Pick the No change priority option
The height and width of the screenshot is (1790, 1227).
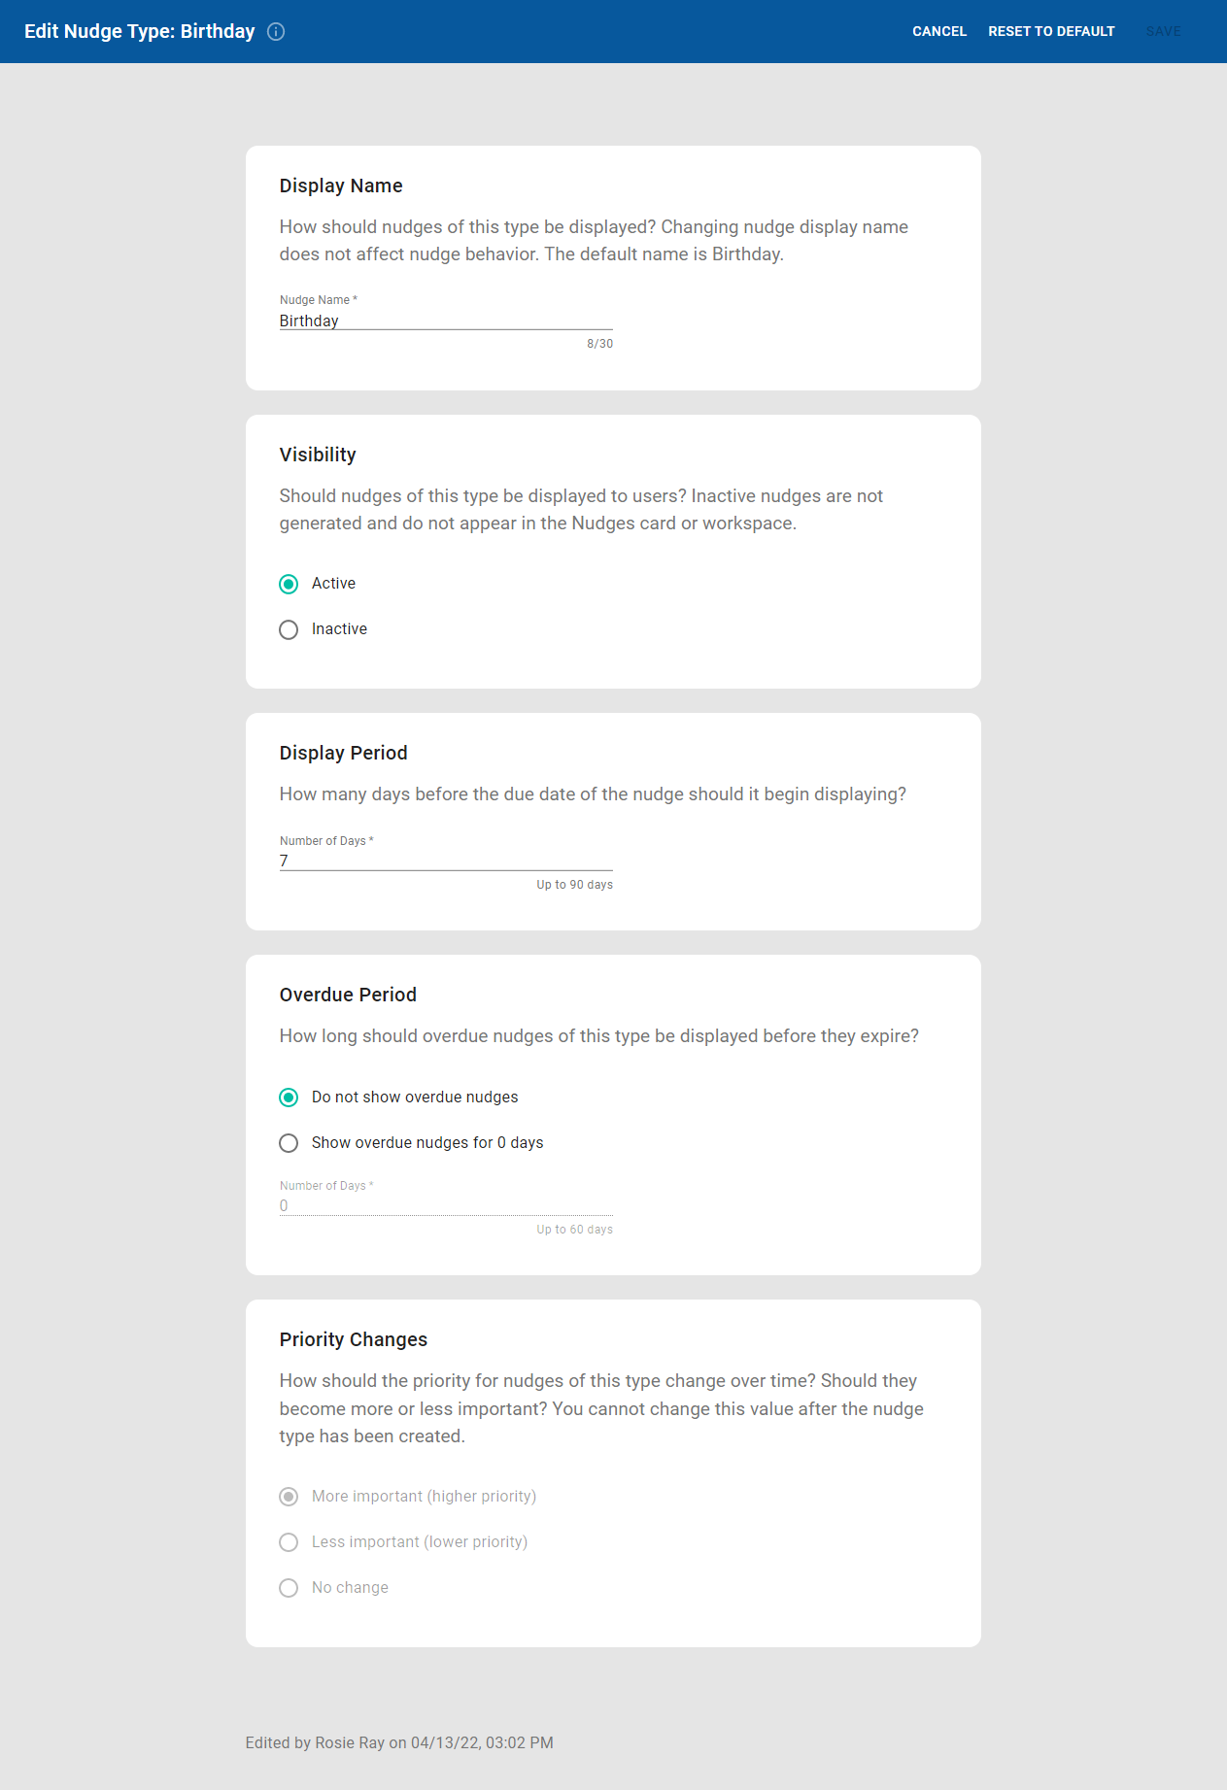tap(289, 1588)
